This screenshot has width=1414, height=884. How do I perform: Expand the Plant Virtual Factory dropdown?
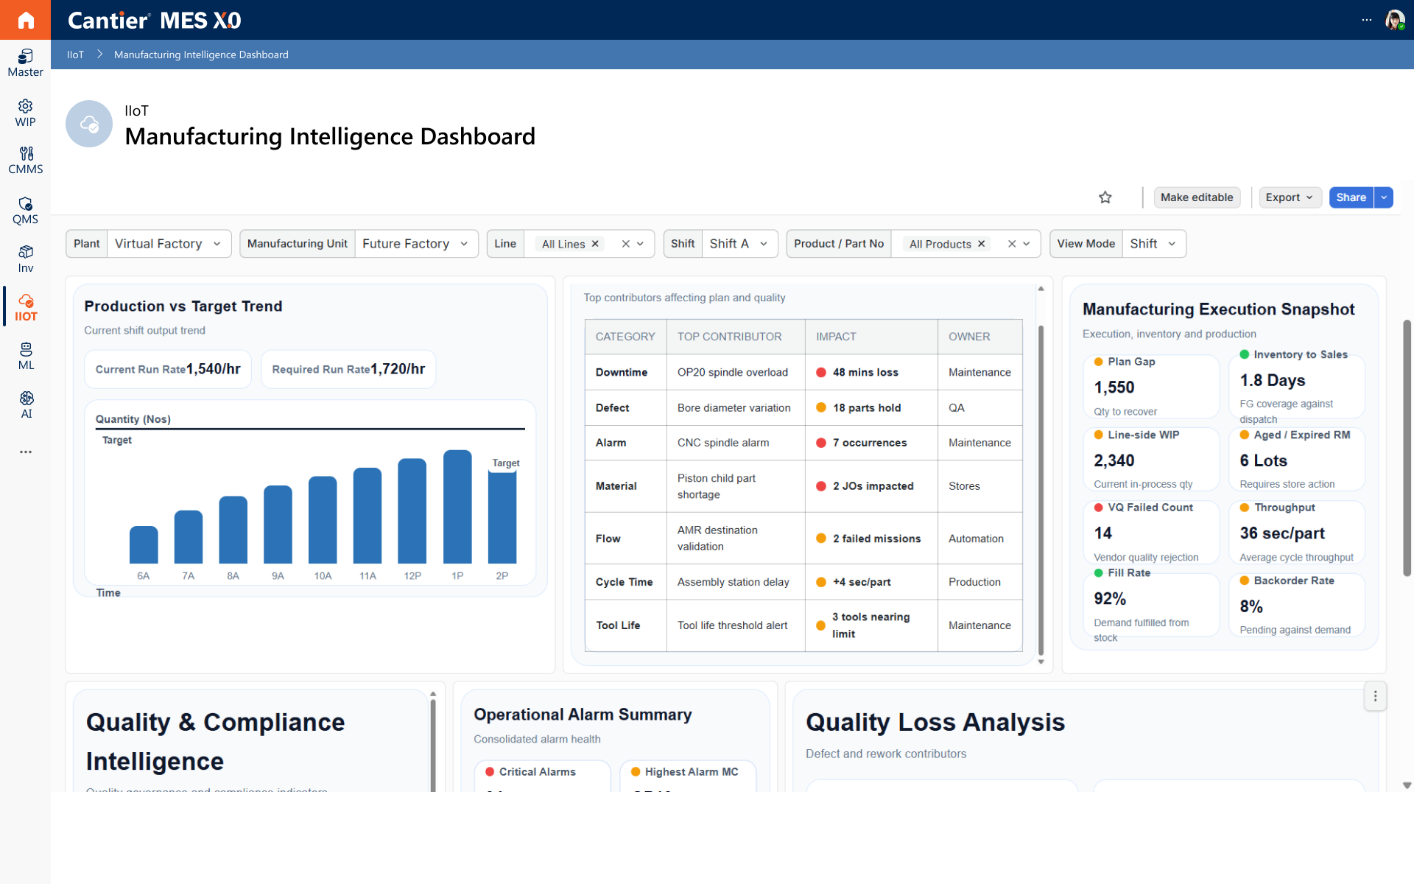pyautogui.click(x=169, y=244)
